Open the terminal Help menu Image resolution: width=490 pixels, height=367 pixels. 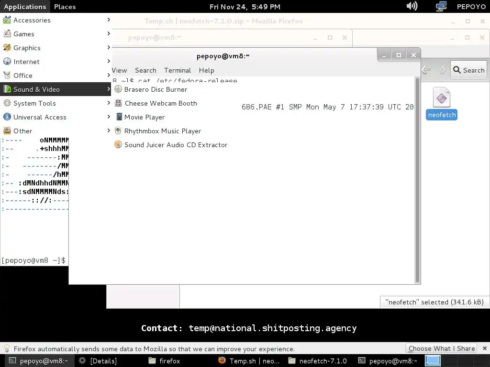[207, 71]
